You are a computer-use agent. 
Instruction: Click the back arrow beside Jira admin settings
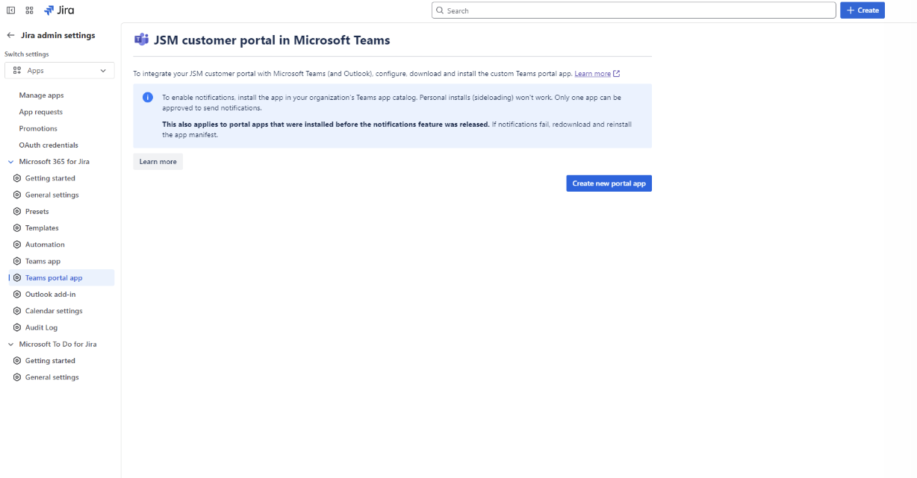coord(10,35)
